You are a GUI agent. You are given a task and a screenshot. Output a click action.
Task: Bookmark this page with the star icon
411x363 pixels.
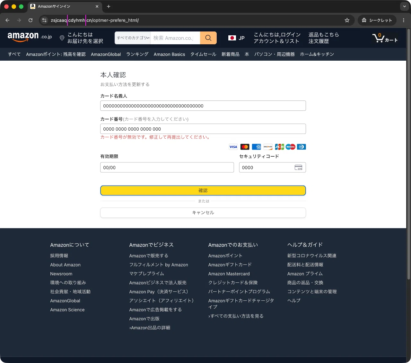(x=347, y=20)
